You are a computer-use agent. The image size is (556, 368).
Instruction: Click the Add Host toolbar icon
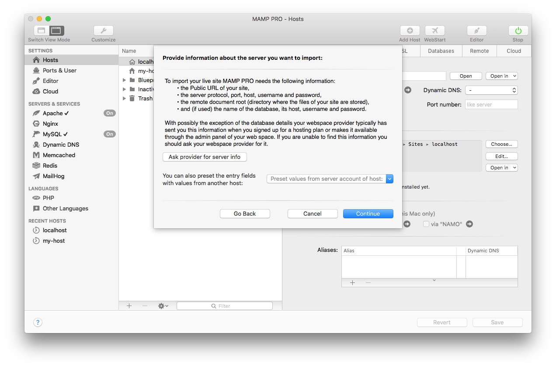coord(409,31)
